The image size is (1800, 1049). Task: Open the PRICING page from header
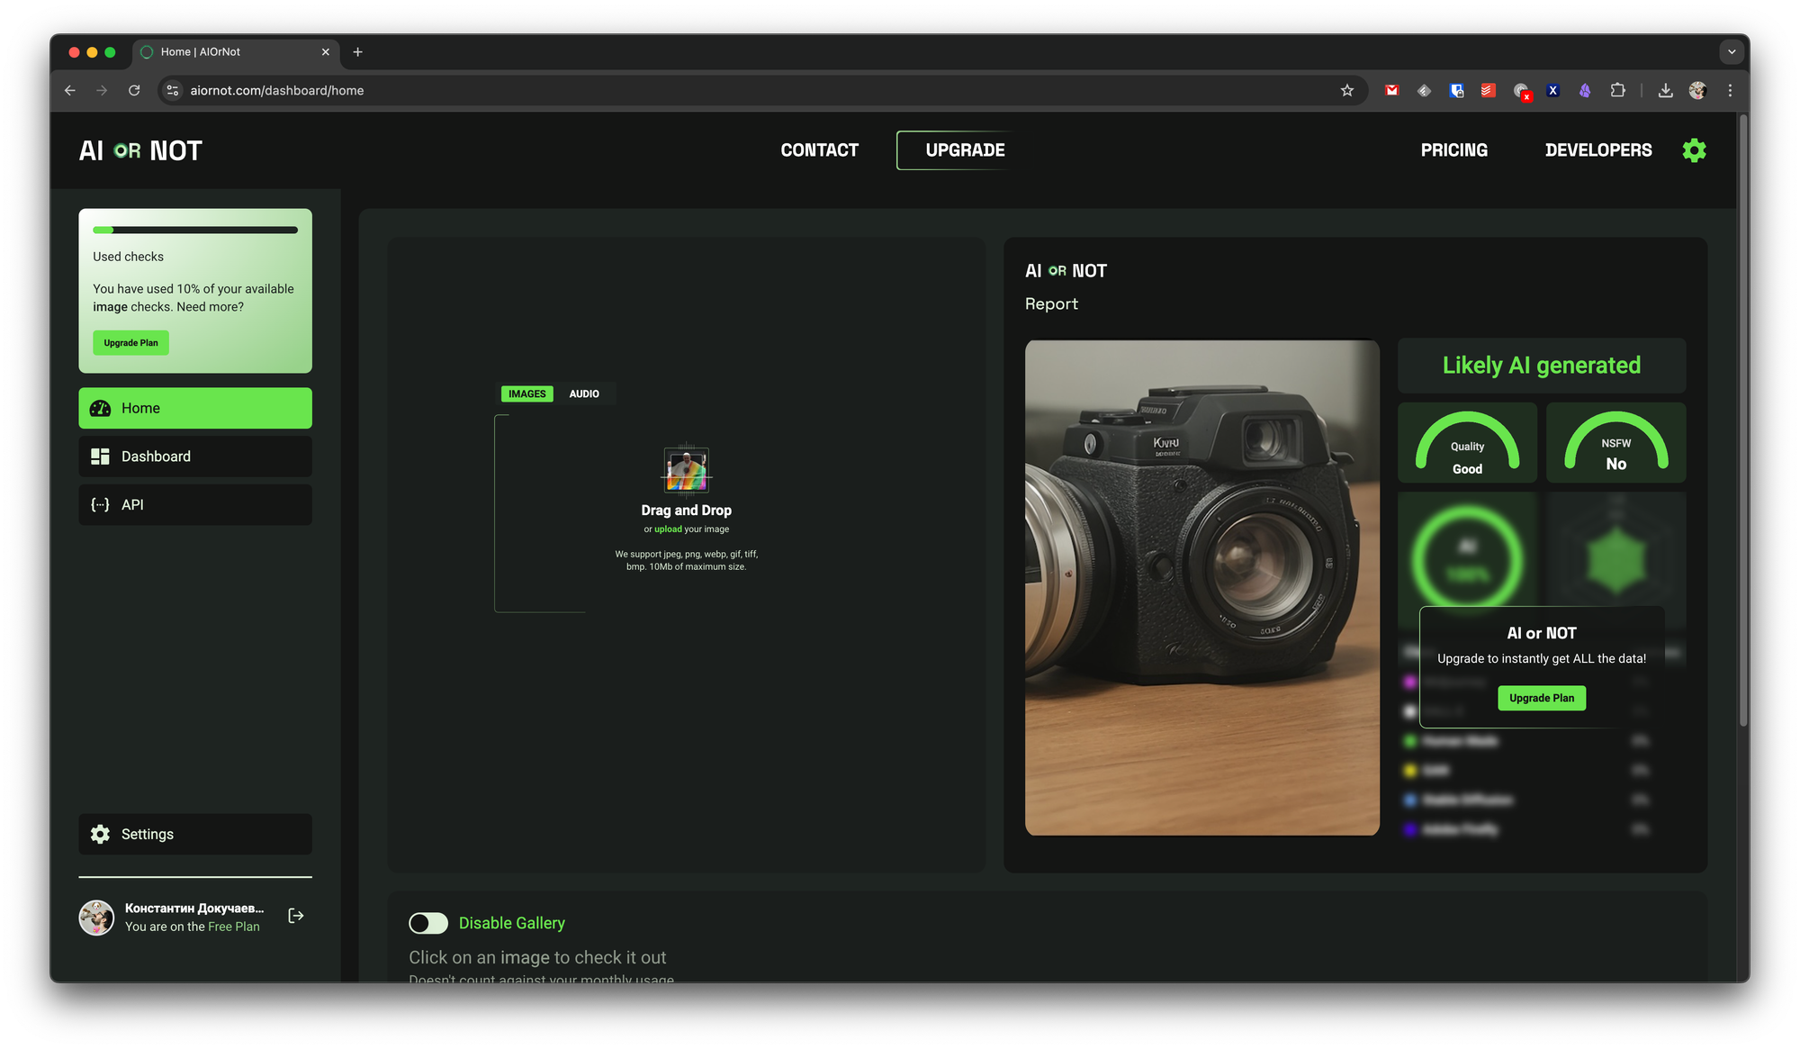(x=1453, y=150)
